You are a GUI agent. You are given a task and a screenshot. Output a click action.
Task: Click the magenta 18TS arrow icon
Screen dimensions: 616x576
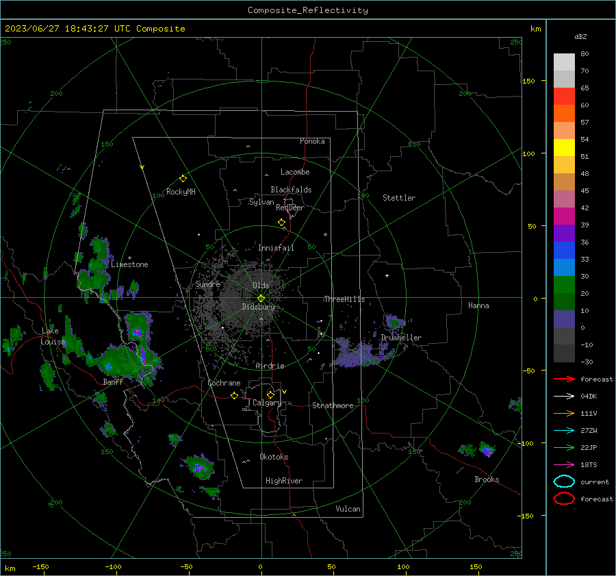tap(564, 465)
